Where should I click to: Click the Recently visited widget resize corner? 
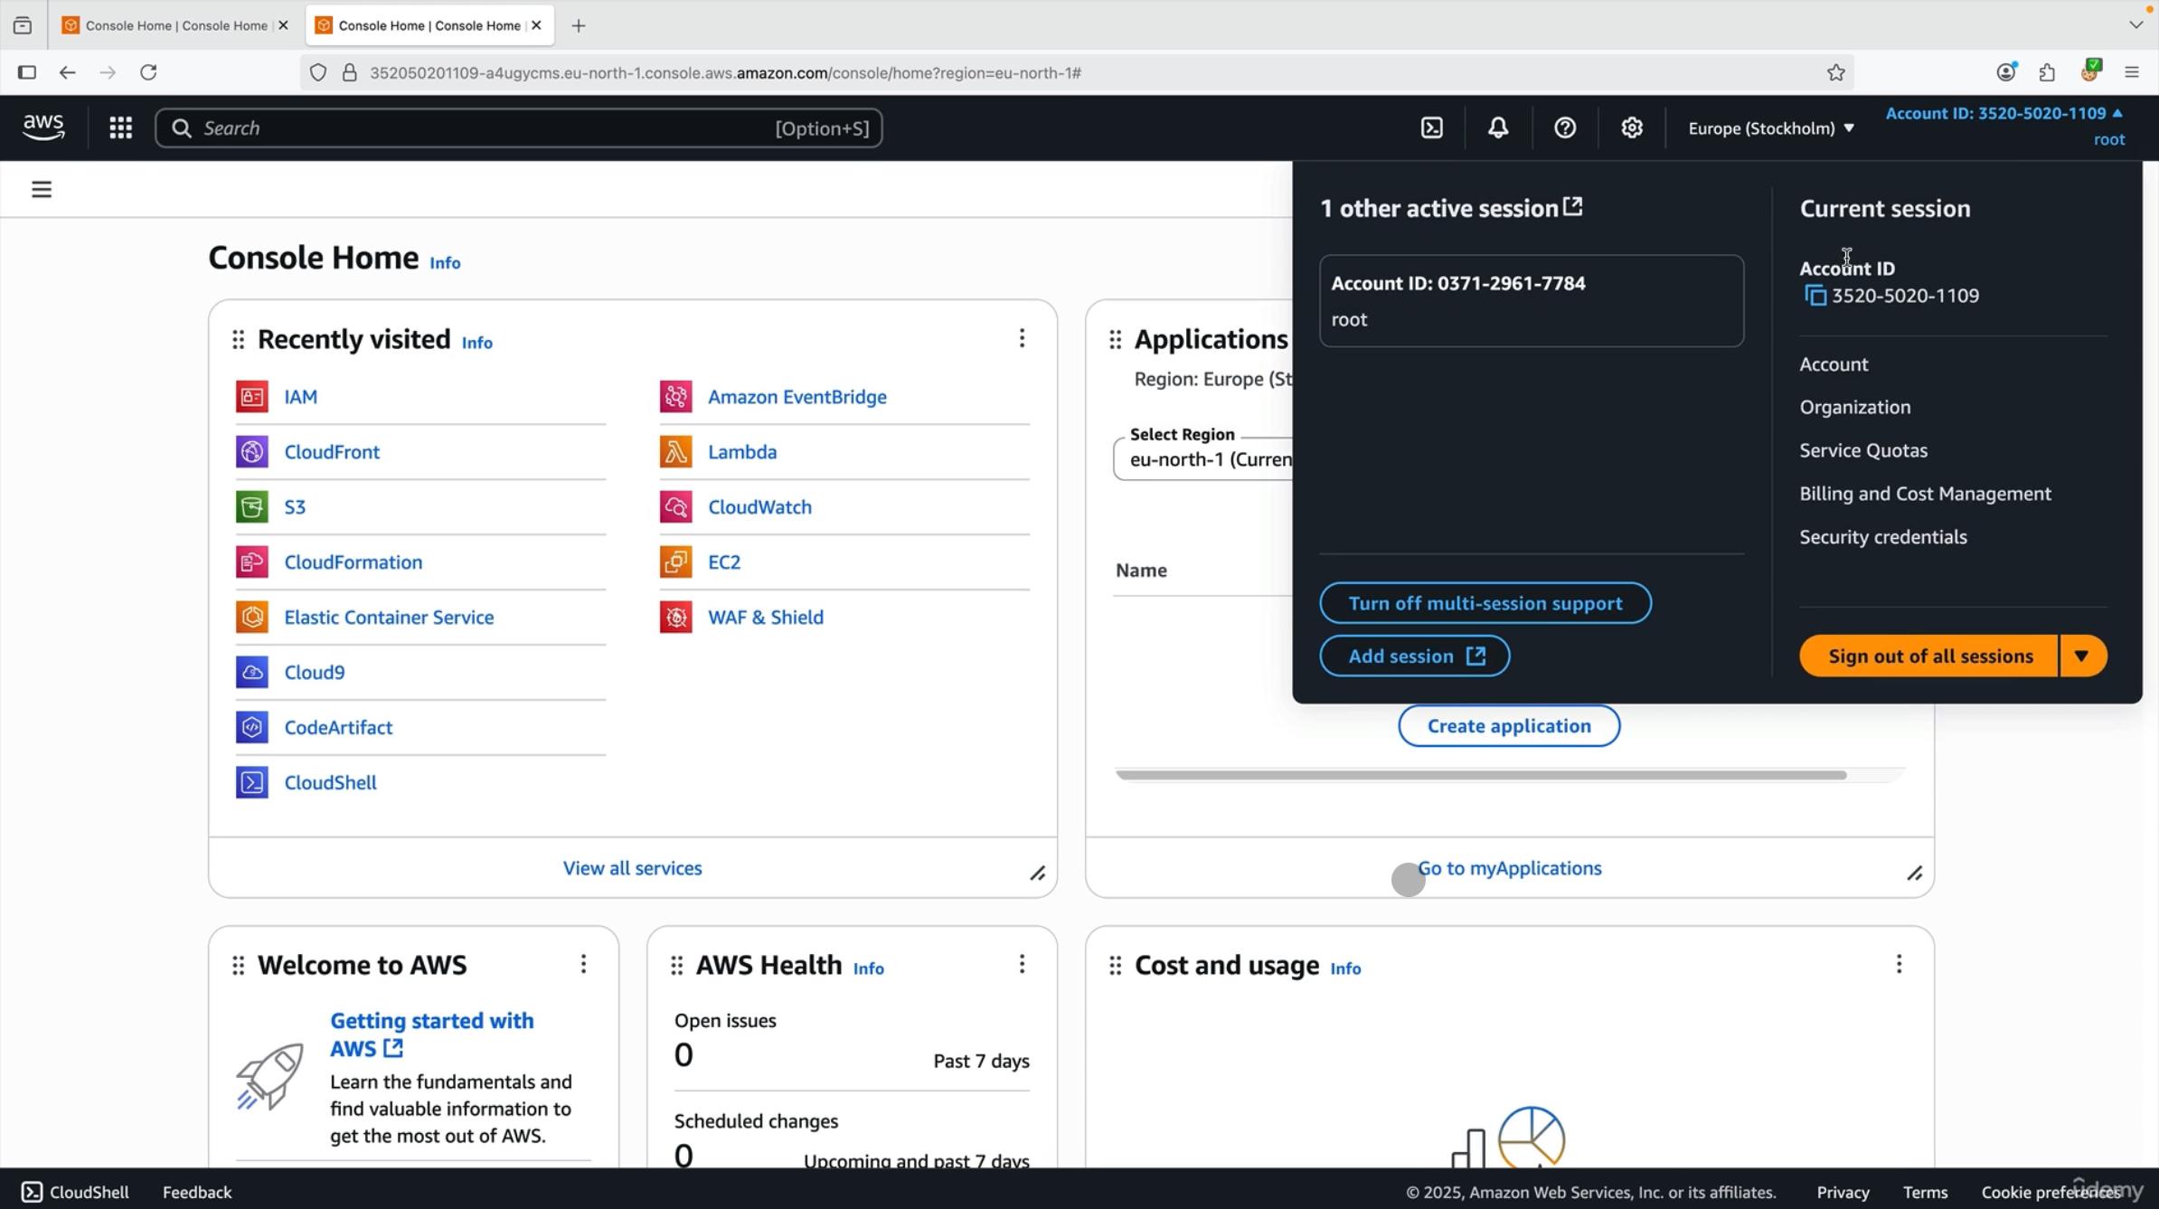1038,874
